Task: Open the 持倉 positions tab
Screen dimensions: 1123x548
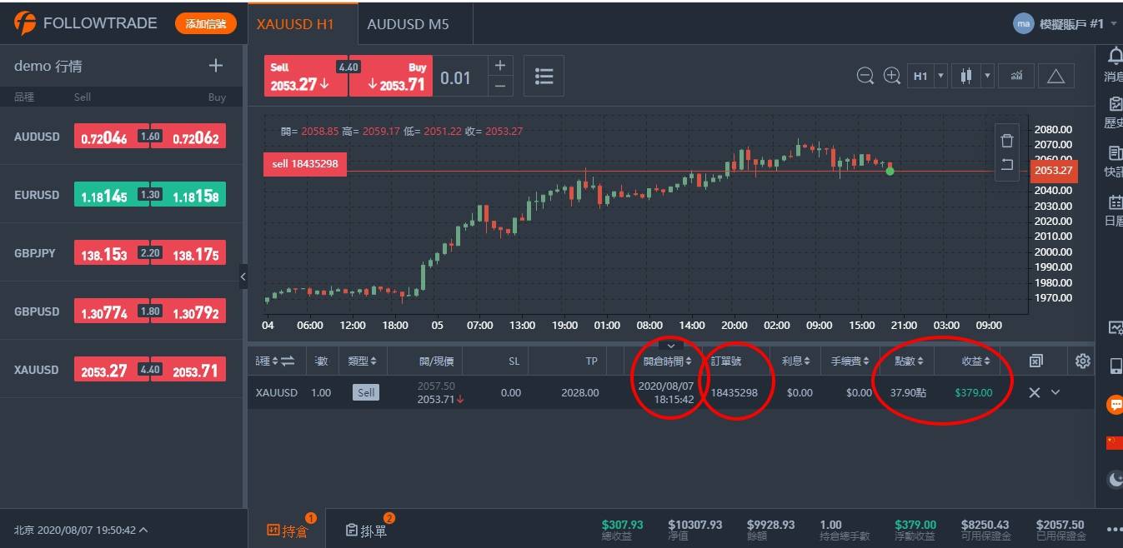Action: [x=287, y=530]
